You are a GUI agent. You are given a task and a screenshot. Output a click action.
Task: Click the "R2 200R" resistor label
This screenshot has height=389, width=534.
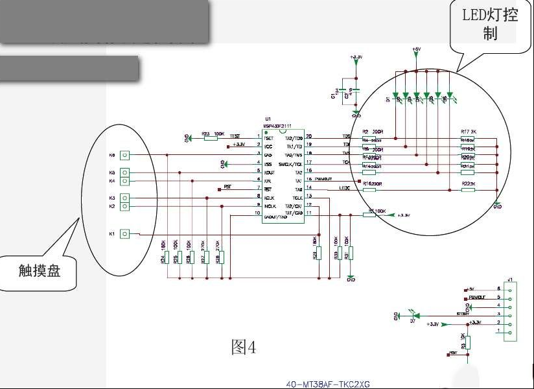(x=373, y=132)
